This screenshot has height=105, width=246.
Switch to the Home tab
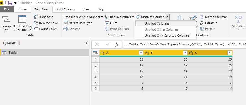point(22,9)
